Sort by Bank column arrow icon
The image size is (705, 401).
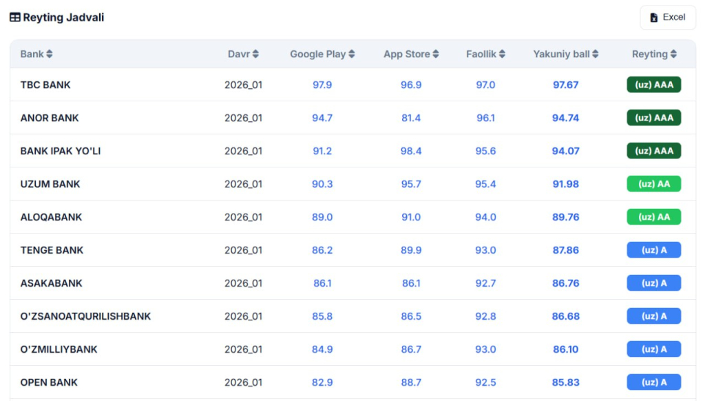[x=50, y=54]
